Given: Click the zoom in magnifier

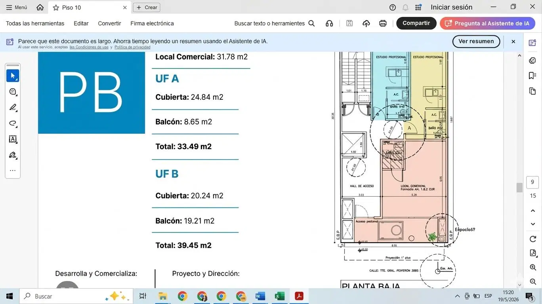Looking at the screenshot, I should coord(533,268).
